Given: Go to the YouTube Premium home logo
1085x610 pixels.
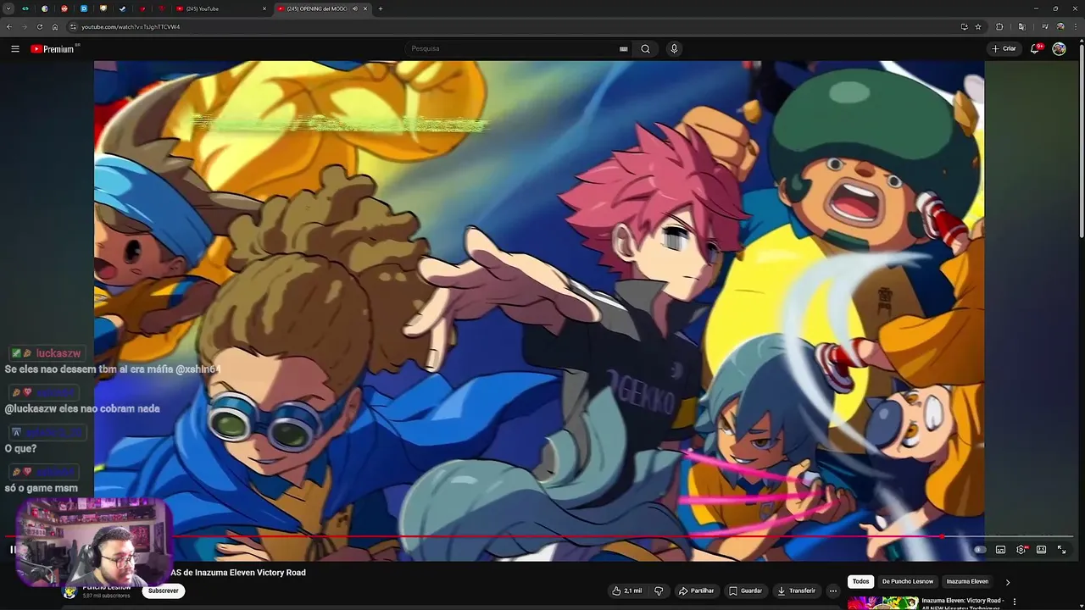Looking at the screenshot, I should click(x=54, y=49).
